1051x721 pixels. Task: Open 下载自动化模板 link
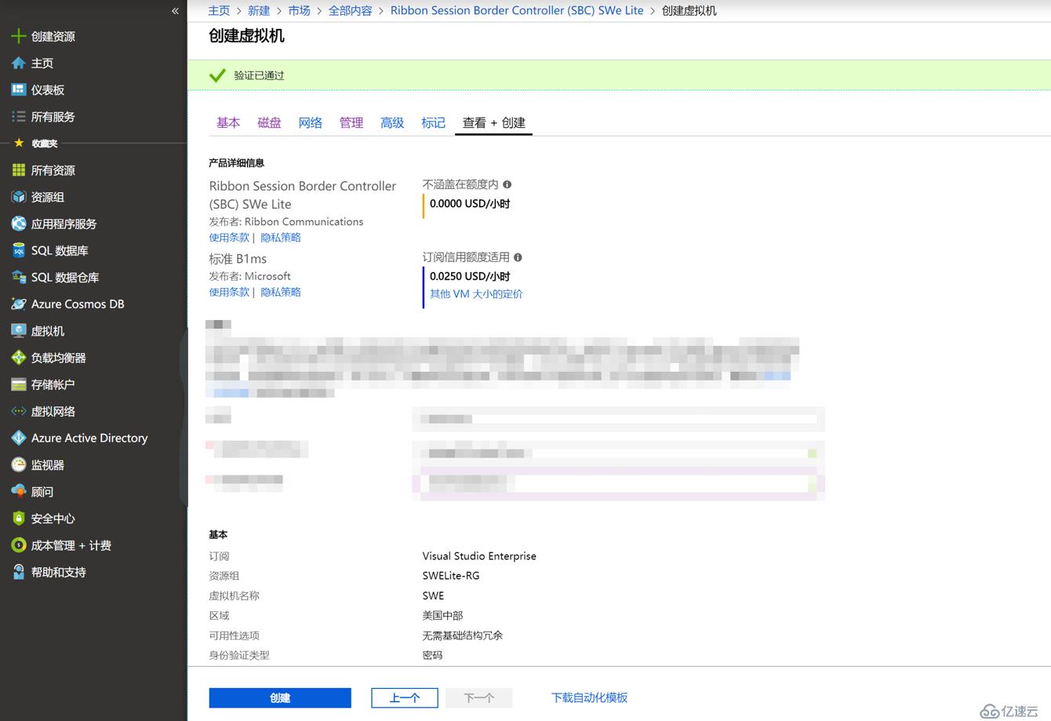589,697
